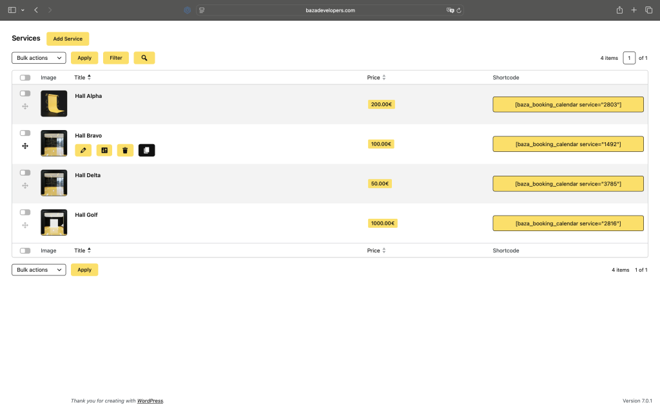This screenshot has height=412, width=660.
Task: Grab the move handle for Hall Alpha
Action: coord(25,106)
